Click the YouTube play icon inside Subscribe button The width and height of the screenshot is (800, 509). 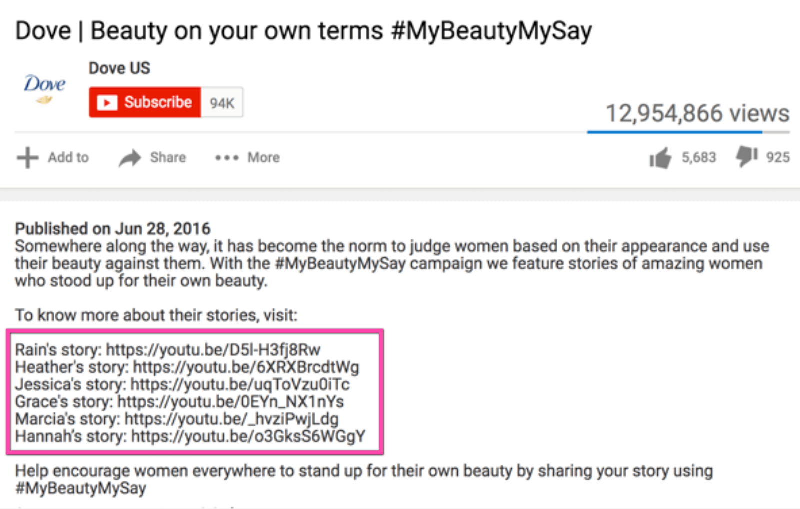[x=107, y=102]
